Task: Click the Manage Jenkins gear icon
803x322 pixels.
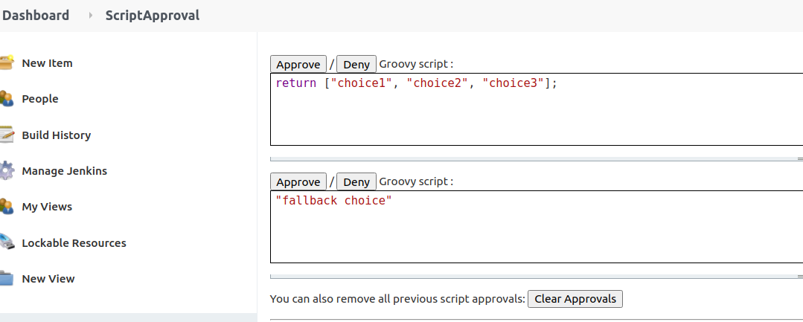Action: click(x=7, y=171)
